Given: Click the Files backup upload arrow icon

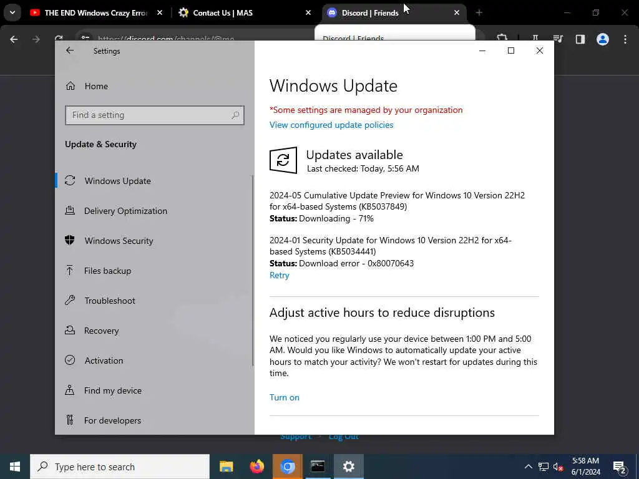Looking at the screenshot, I should point(70,270).
